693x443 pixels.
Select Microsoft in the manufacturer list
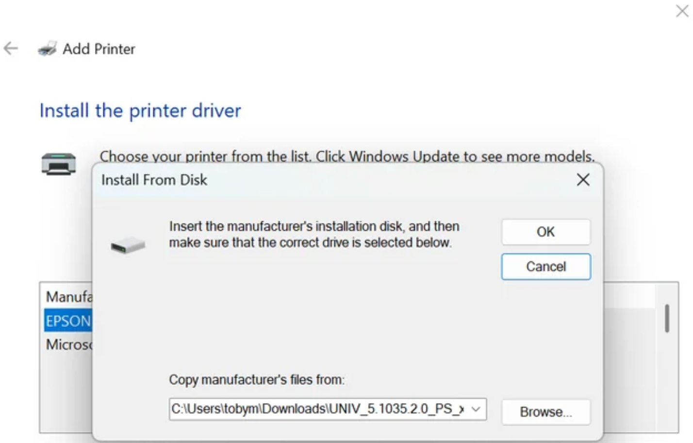tap(68, 344)
